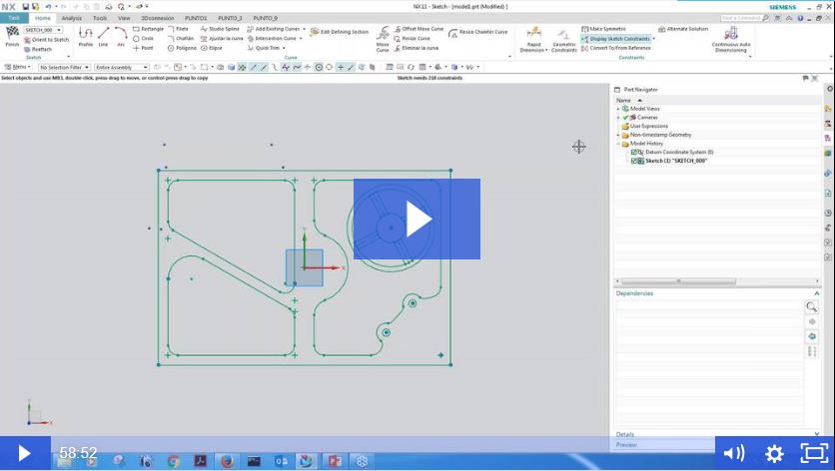Click Continuous Auto Dimensioning
The image size is (835, 471).
click(x=731, y=40)
